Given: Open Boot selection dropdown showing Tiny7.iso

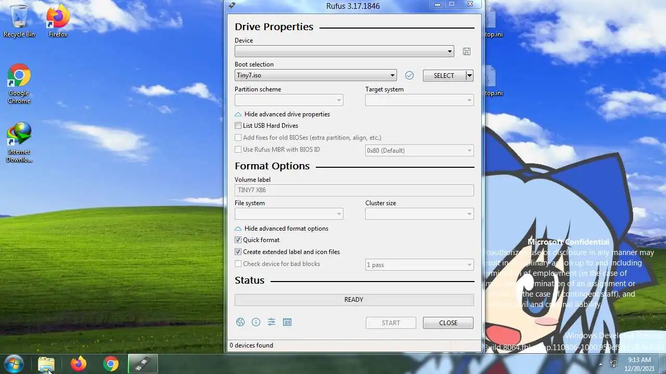Looking at the screenshot, I should (315, 75).
